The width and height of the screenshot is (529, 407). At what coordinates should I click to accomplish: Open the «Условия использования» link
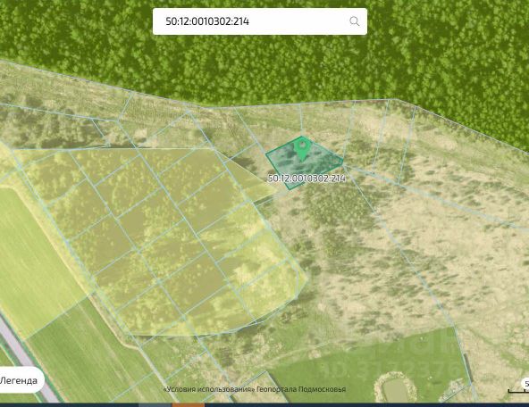pos(209,389)
